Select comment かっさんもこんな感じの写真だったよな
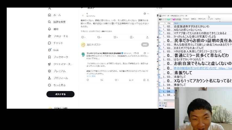Image resolution: width=232 pixels, height=130 pixels. (x=195, y=37)
